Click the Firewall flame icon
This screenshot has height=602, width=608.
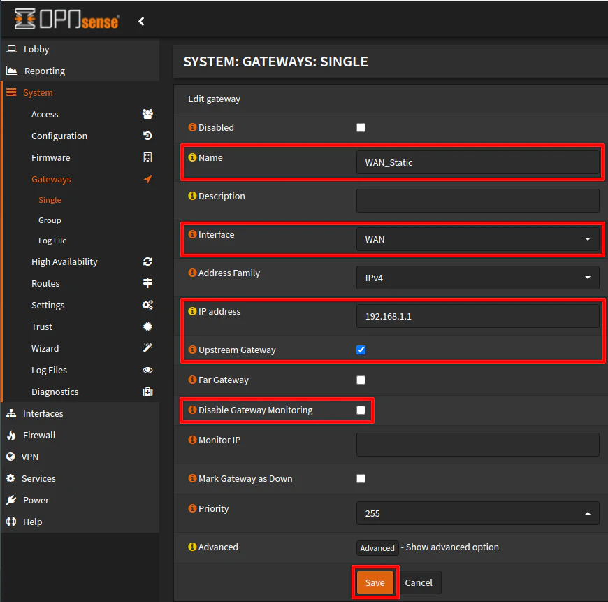11,435
